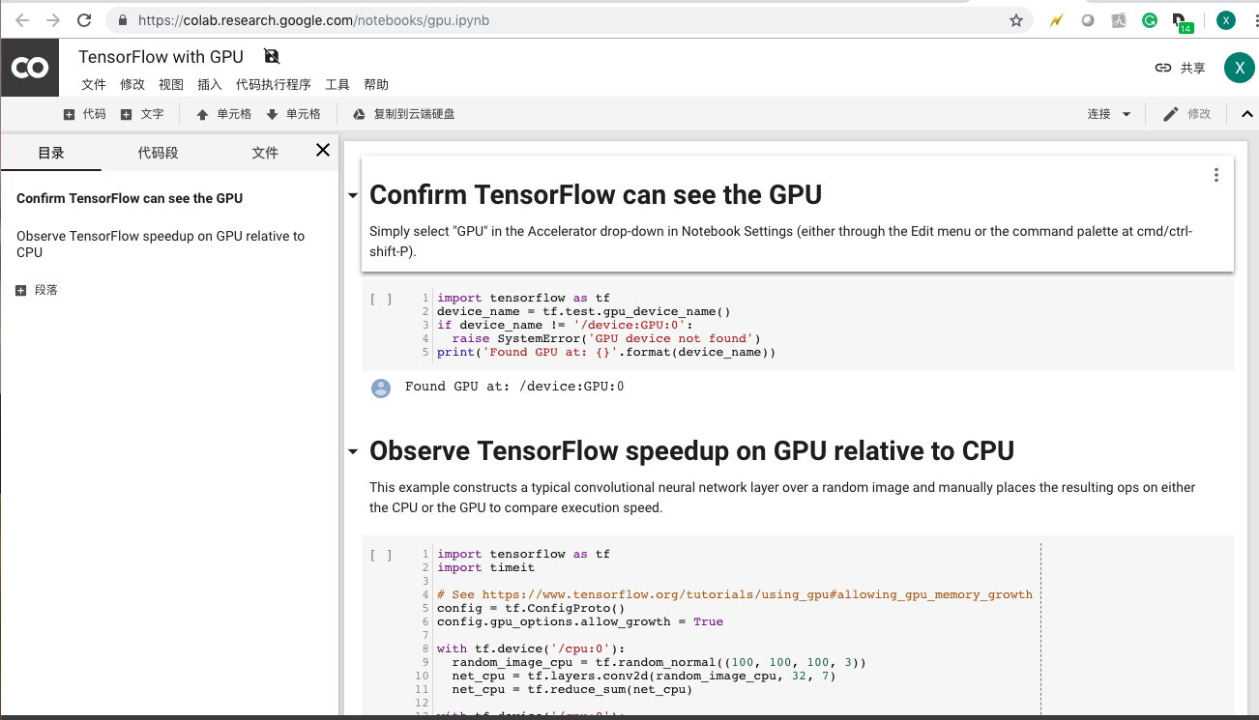Open the cell options vertical dots menu
The height and width of the screenshot is (720, 1259).
click(x=1215, y=173)
